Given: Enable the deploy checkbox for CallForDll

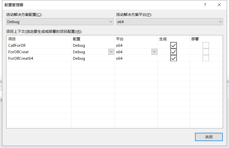Looking at the screenshot, I should click(206, 45).
